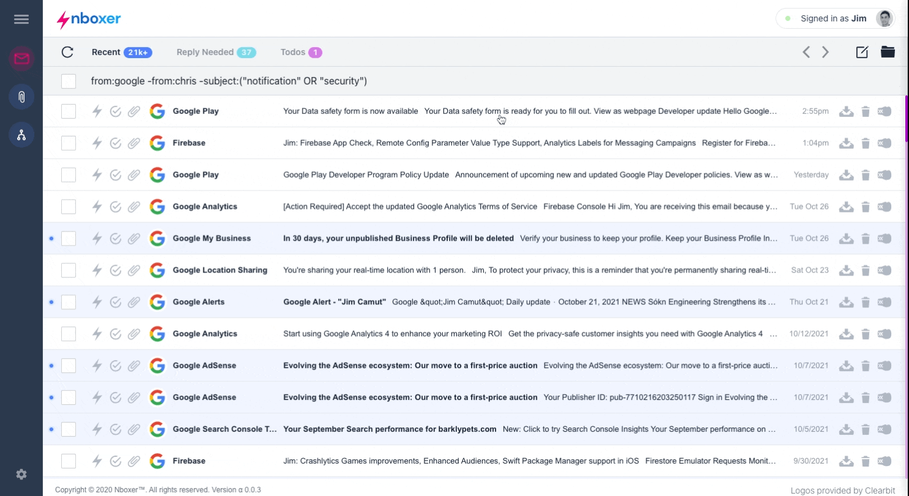The height and width of the screenshot is (496, 909).
Task: Trash the Google Alerts email
Action: [x=866, y=302]
